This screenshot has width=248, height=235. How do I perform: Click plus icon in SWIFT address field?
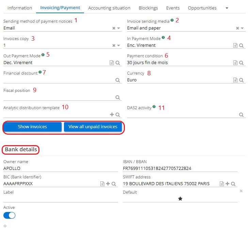tap(228, 184)
